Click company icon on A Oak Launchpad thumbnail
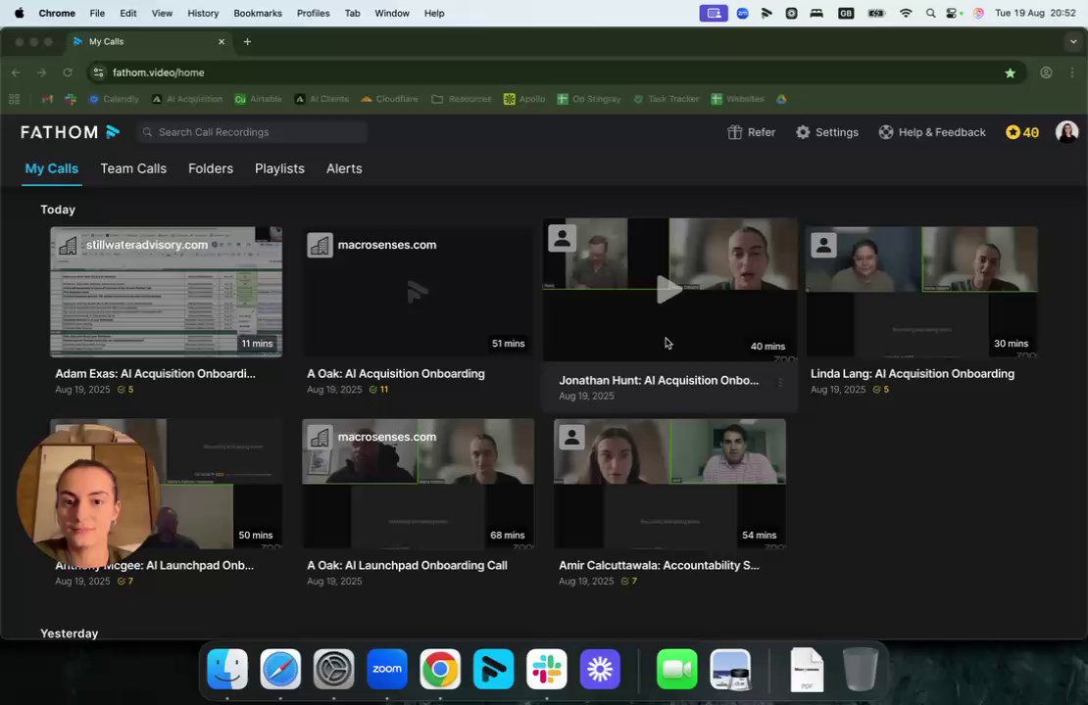This screenshot has width=1088, height=705. point(320,438)
